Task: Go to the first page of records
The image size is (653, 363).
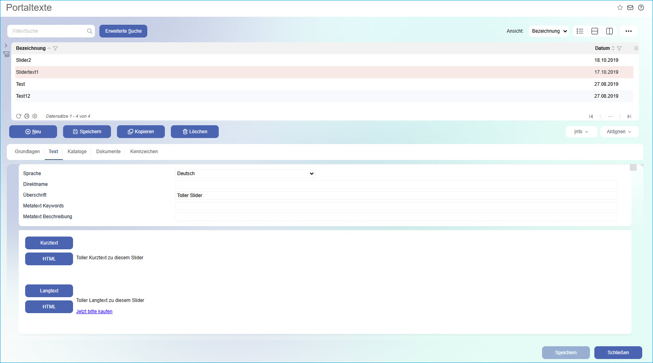Action: (x=591, y=116)
